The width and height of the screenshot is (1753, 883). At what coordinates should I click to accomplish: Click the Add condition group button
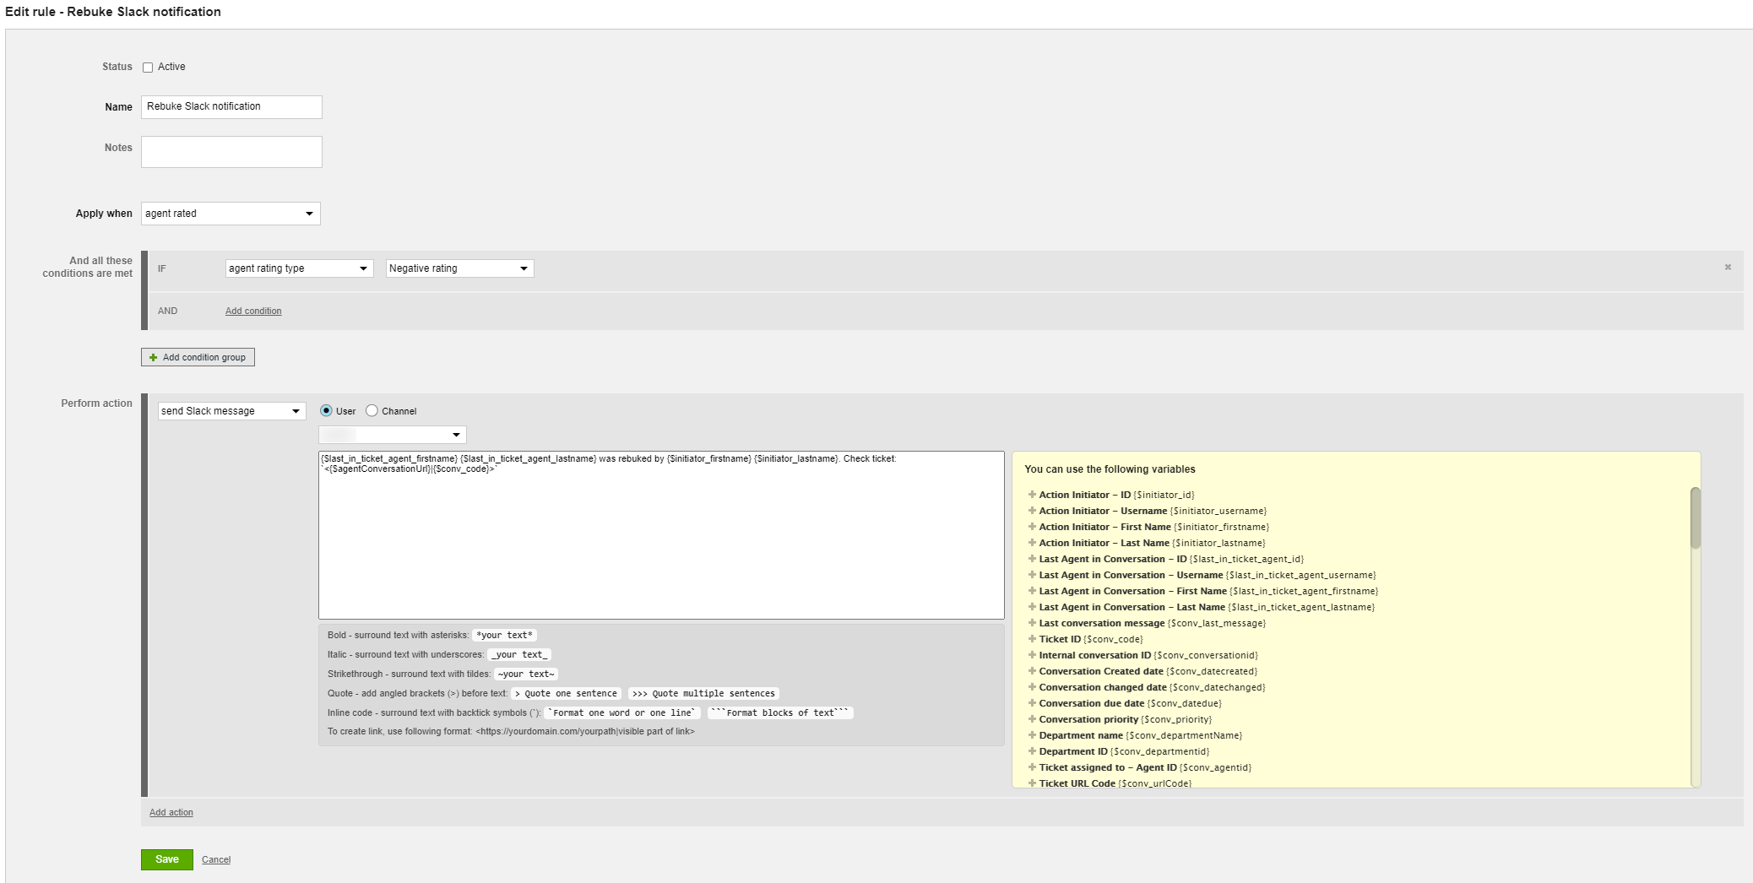pos(198,357)
